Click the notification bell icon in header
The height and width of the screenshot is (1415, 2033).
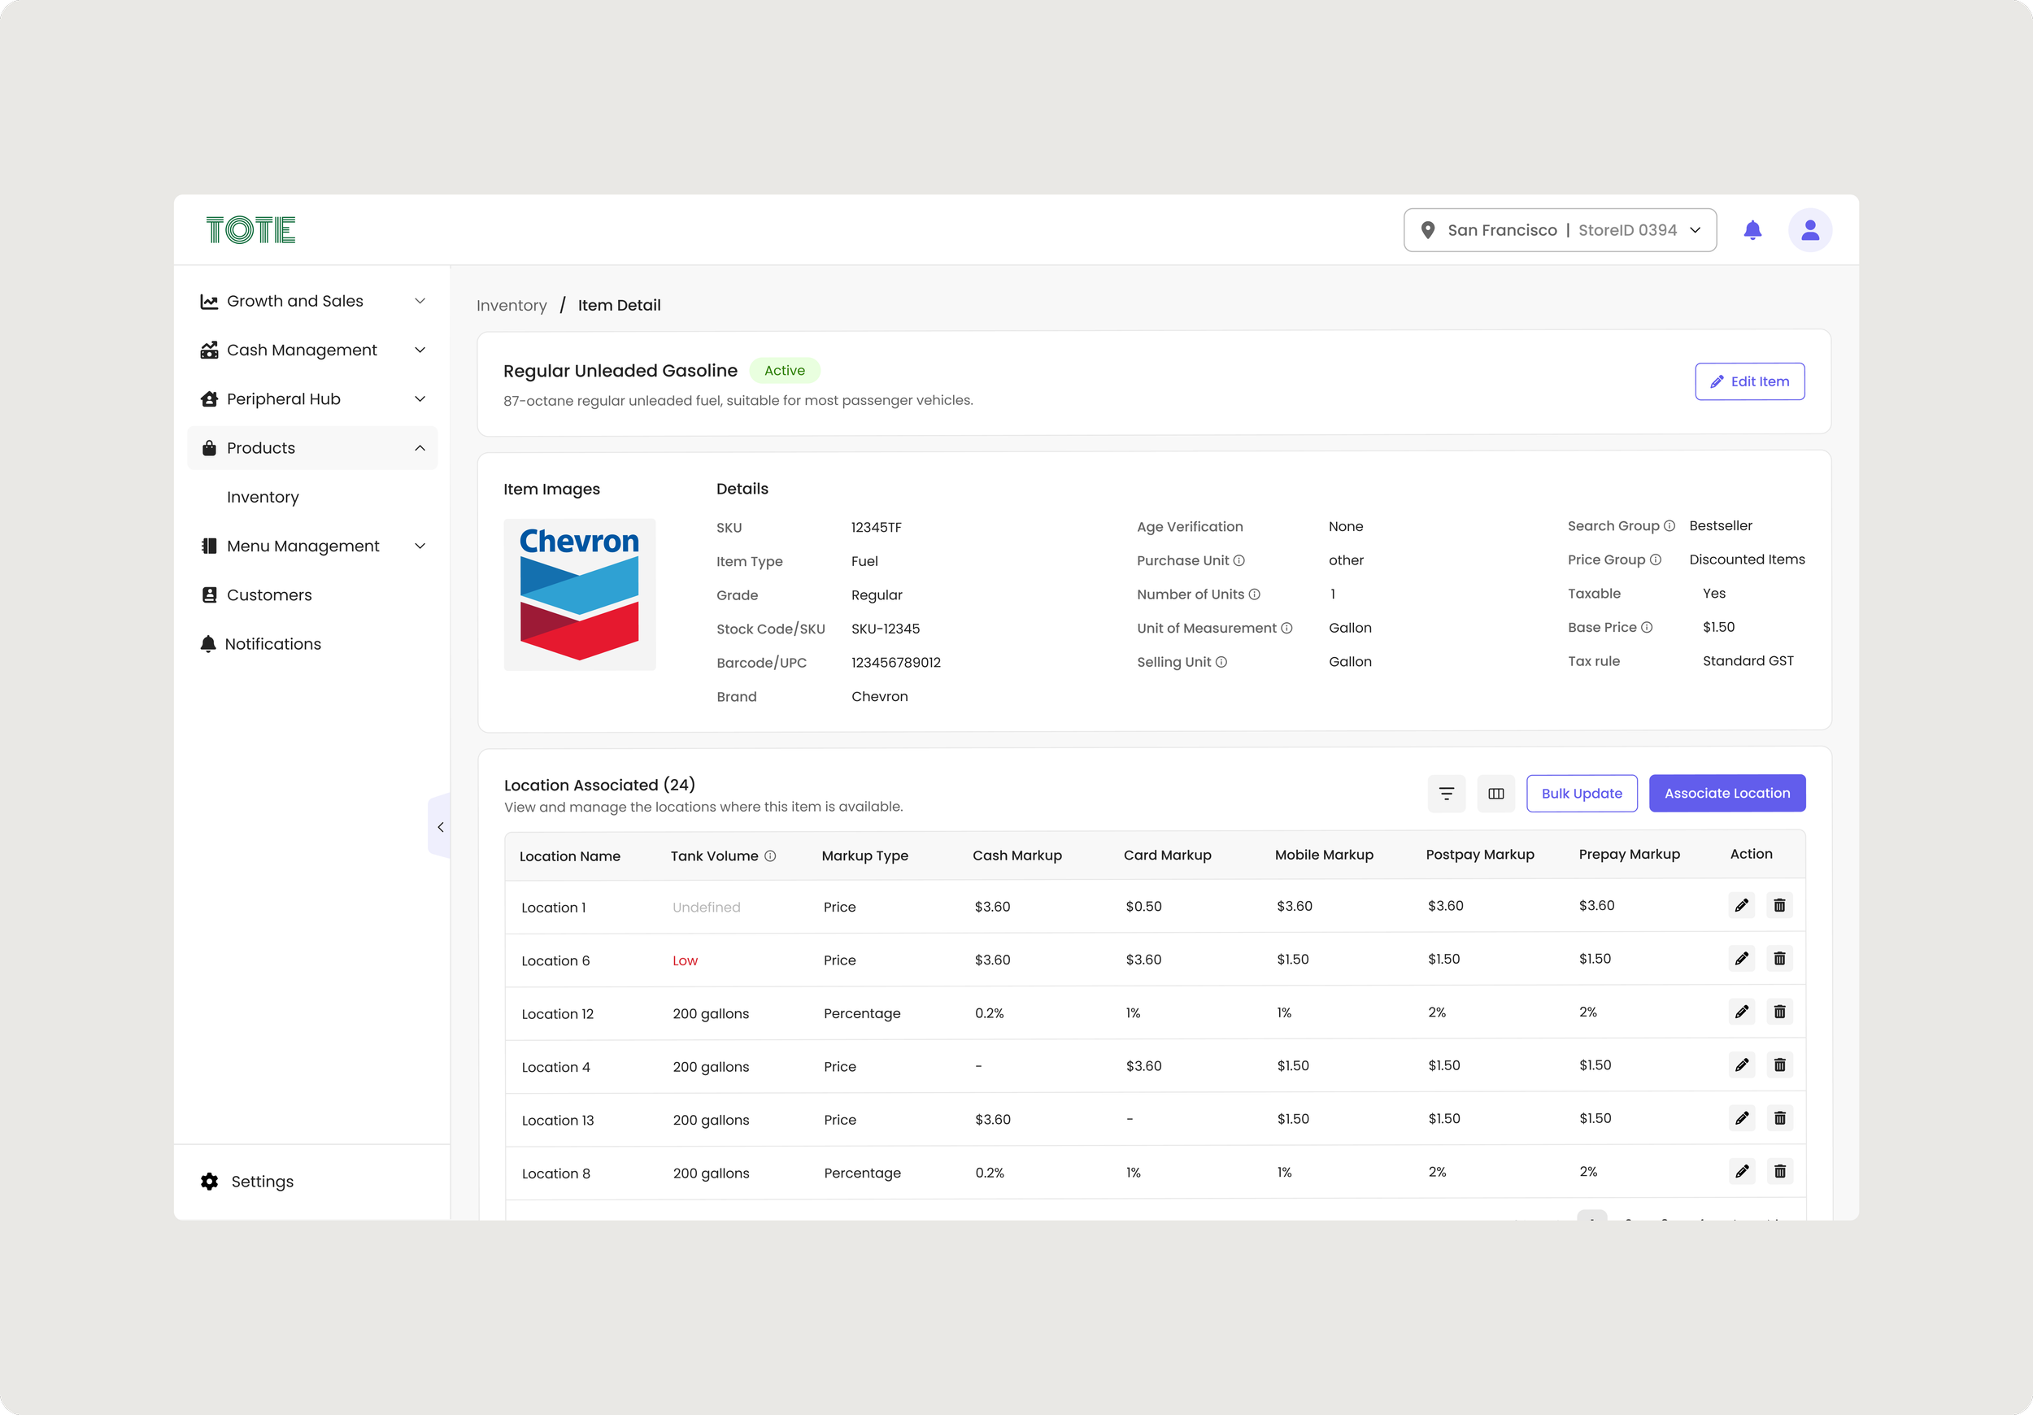(1752, 230)
